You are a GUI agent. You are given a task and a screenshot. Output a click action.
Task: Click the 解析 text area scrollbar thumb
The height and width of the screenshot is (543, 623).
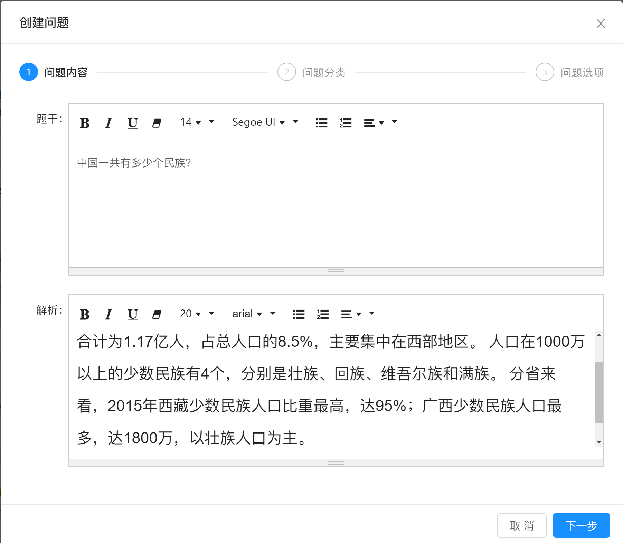pos(599,392)
